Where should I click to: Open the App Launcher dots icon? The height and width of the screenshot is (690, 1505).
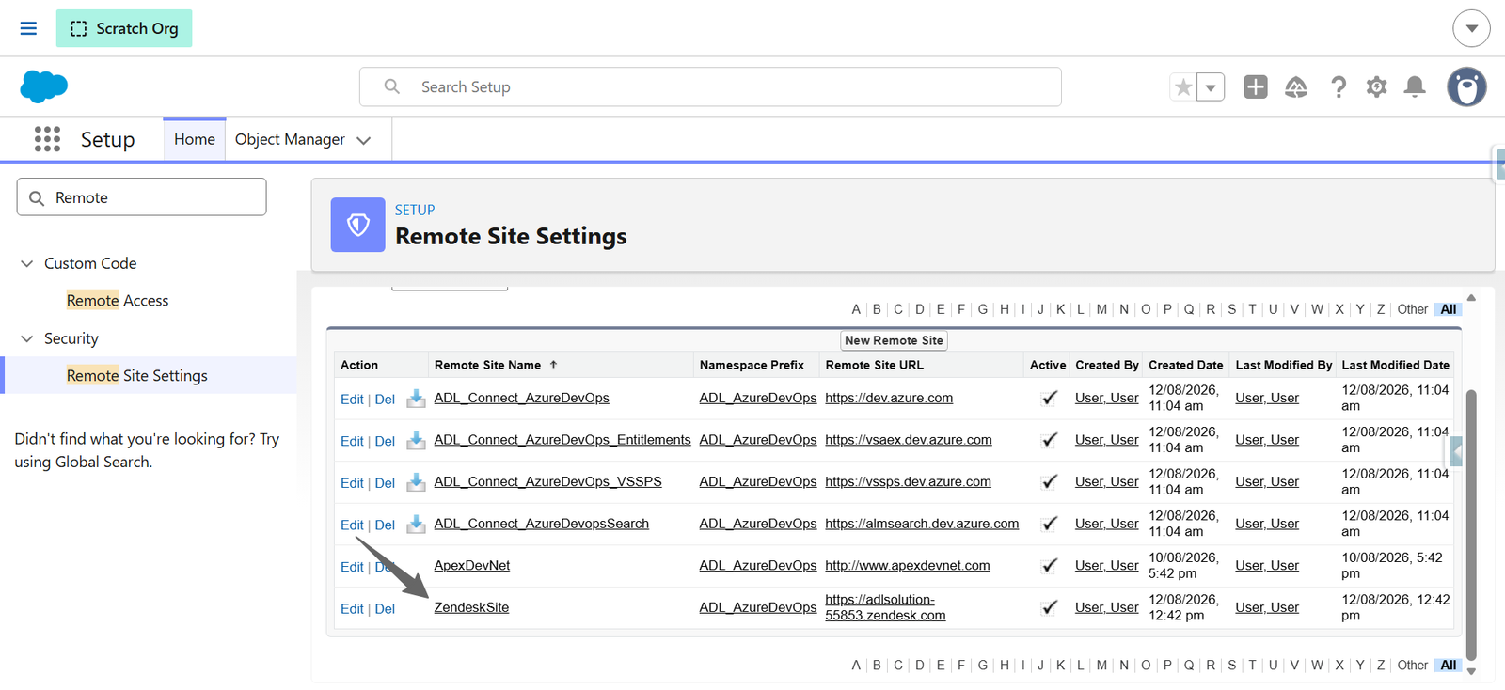pyautogui.click(x=47, y=139)
